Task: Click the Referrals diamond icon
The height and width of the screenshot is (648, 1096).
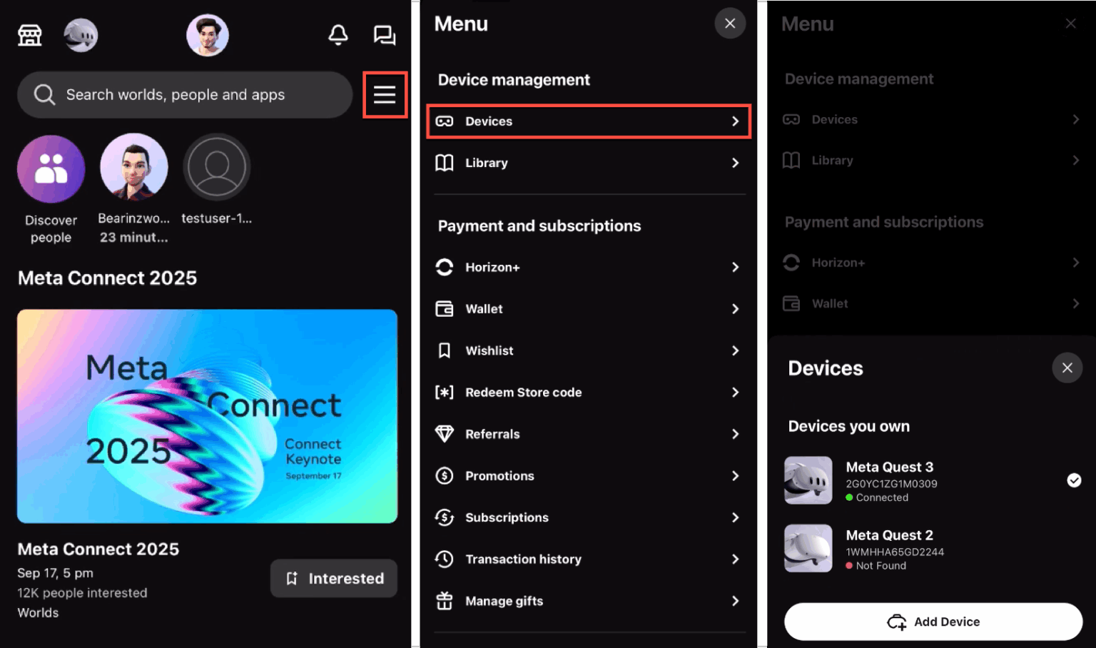Action: click(444, 433)
